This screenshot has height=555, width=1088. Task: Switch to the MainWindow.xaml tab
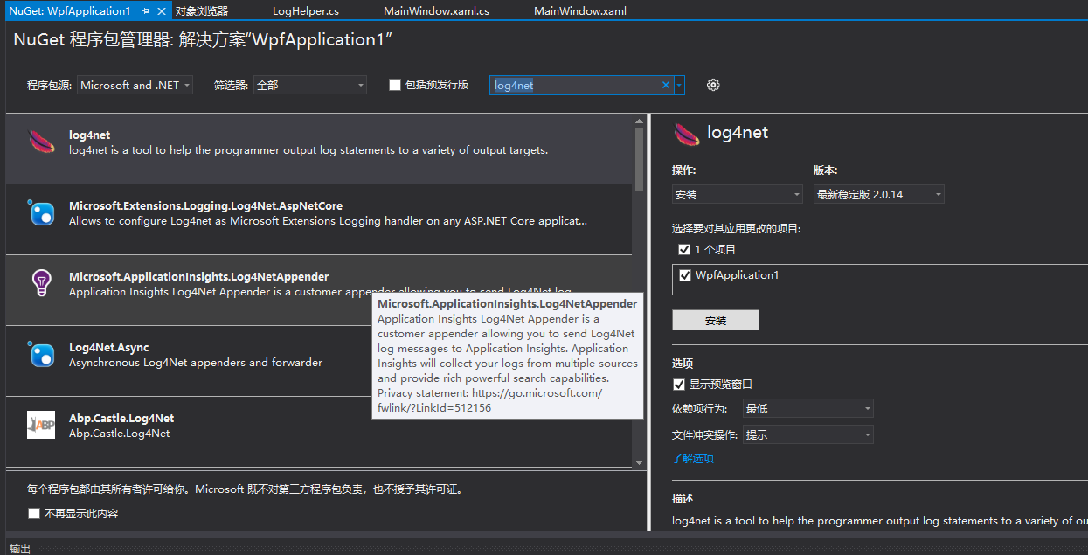pyautogui.click(x=579, y=11)
